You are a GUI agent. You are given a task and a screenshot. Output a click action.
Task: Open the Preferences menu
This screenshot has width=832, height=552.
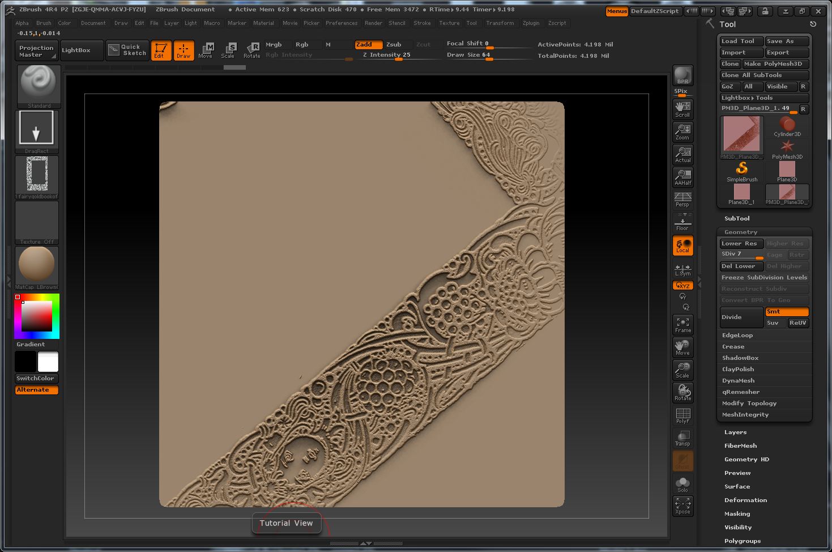tap(342, 23)
